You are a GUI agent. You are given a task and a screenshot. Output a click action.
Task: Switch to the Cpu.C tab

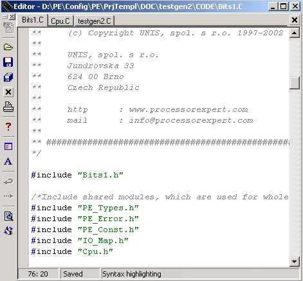(x=60, y=21)
